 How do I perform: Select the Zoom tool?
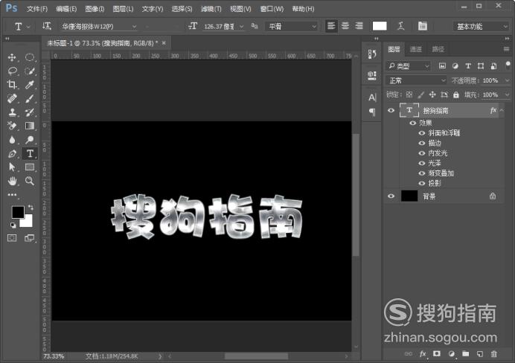coord(30,181)
